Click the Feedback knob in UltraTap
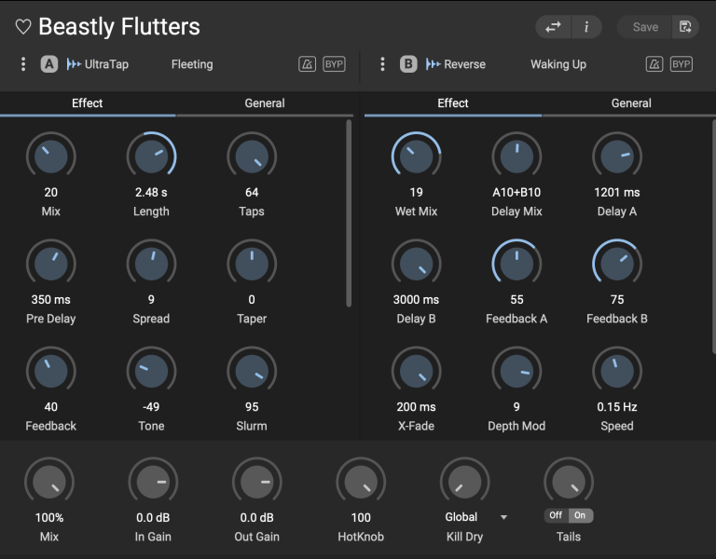This screenshot has height=559, width=716. click(x=50, y=371)
